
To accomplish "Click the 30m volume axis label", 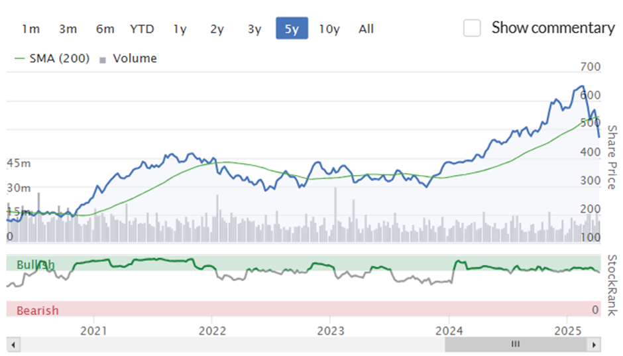I will pyautogui.click(x=19, y=188).
